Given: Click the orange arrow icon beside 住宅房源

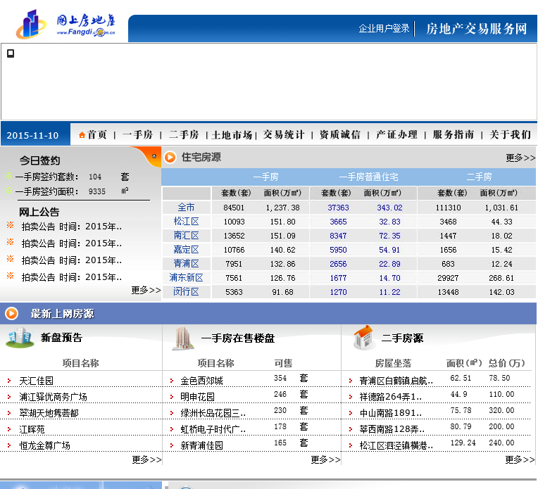Looking at the screenshot, I should pyautogui.click(x=170, y=157).
